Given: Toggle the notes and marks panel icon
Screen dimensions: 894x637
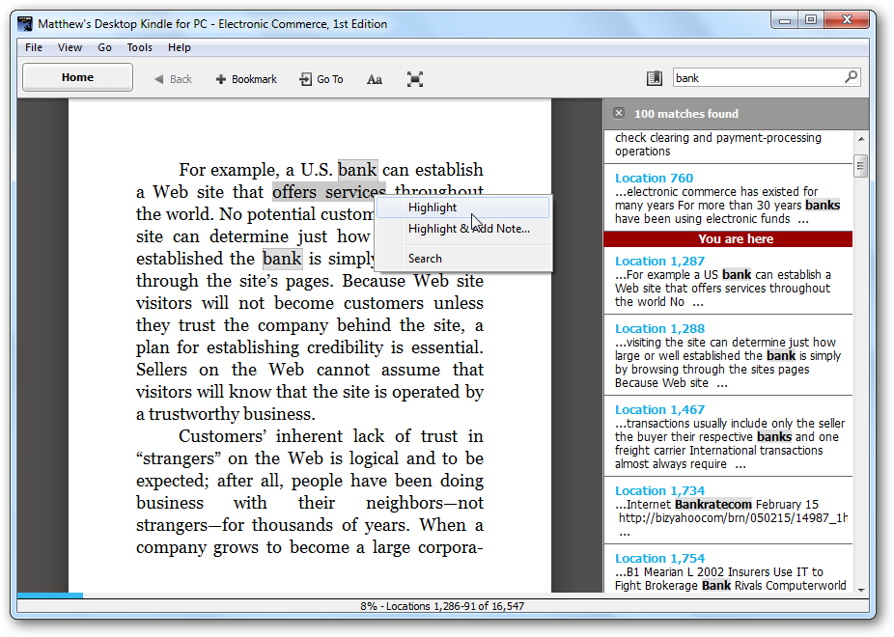Looking at the screenshot, I should 655,78.
